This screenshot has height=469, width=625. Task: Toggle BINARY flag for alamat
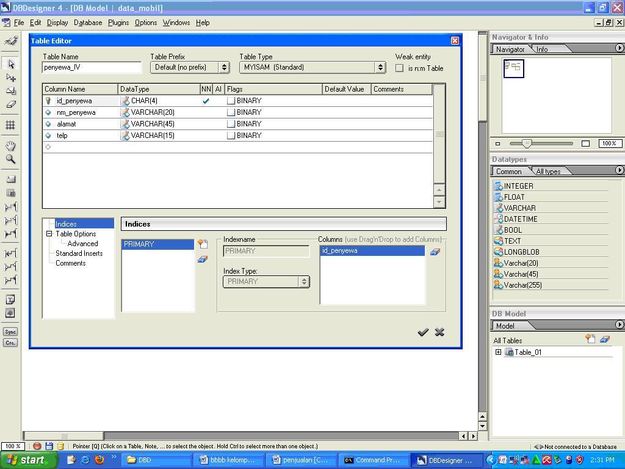(231, 124)
